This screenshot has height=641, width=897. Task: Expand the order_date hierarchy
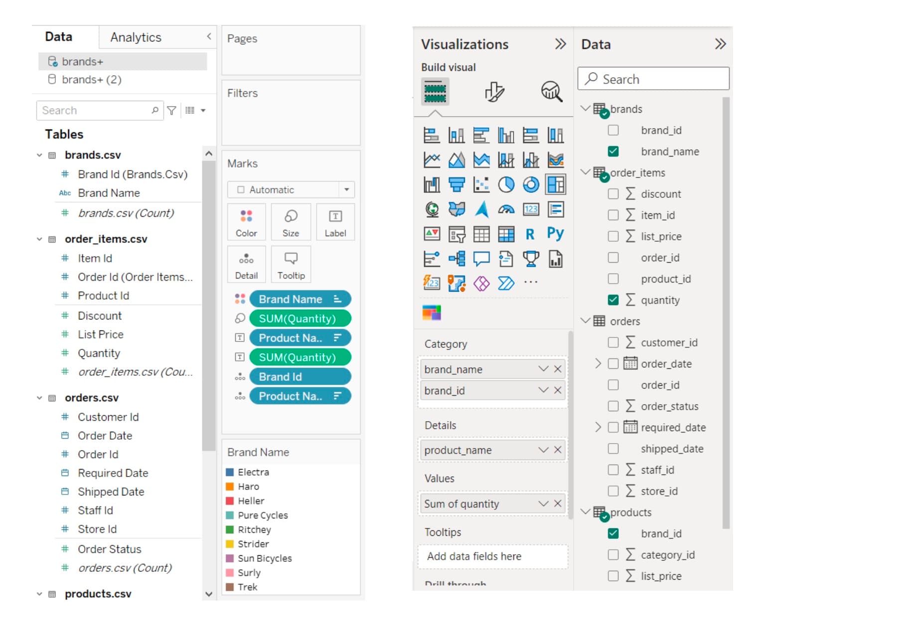[x=598, y=364]
